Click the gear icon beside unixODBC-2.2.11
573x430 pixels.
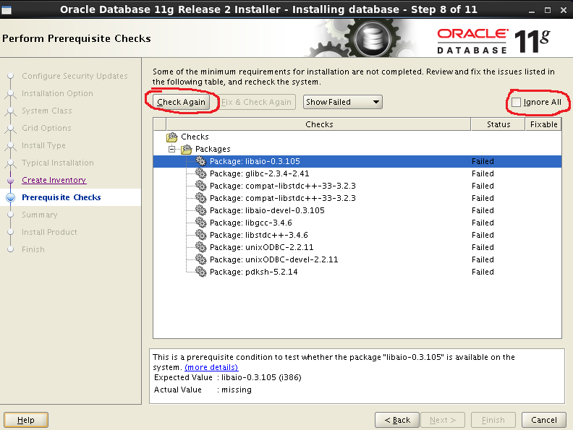[200, 247]
